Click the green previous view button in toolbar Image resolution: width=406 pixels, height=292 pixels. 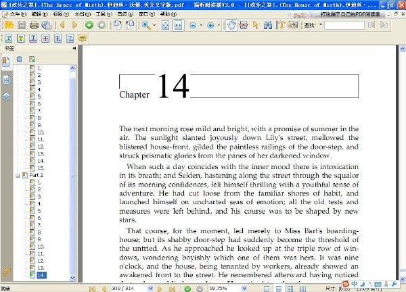pos(89,25)
